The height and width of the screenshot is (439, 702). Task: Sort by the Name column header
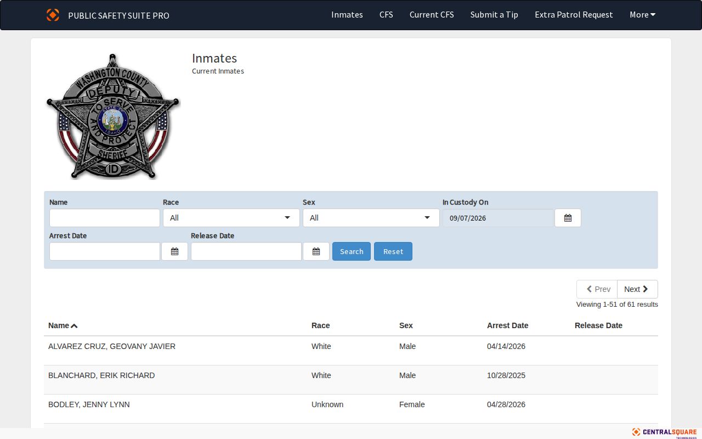pos(63,325)
